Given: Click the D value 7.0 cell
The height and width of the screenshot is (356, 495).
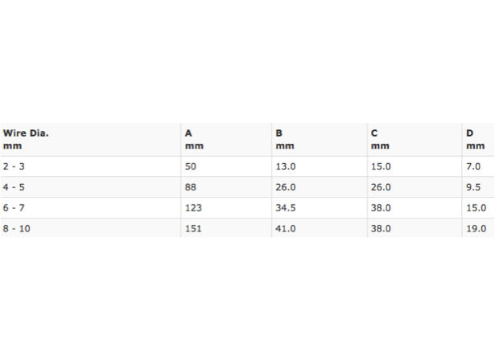Looking at the screenshot, I should (473, 166).
